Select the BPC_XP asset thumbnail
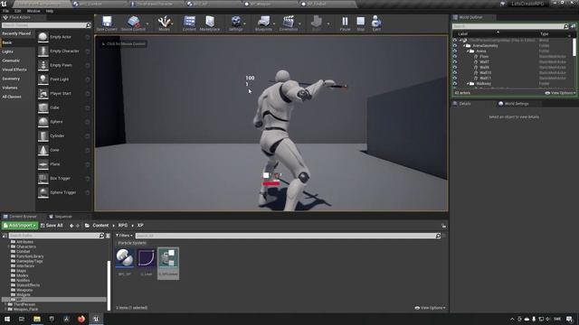The width and height of the screenshot is (579, 325). (125, 257)
